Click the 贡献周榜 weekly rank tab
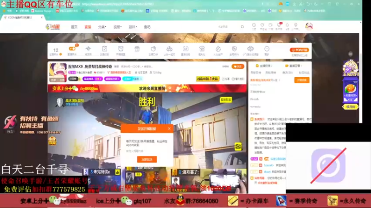The image size is (371, 208). point(270,73)
